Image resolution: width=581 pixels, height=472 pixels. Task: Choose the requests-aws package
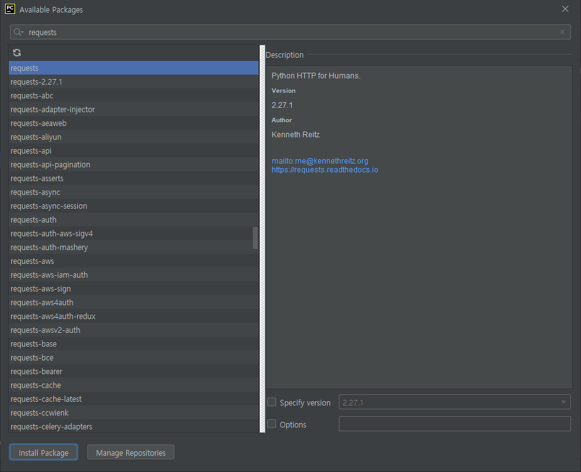[134, 261]
